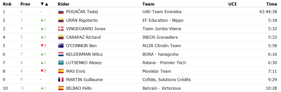Click the Australian flag beside O'Connor
The width and height of the screenshot is (281, 92).
[61, 46]
